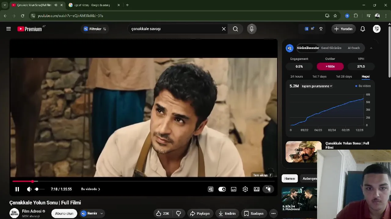
Task: Select the 1st 7 days range
Action: pyautogui.click(x=320, y=77)
